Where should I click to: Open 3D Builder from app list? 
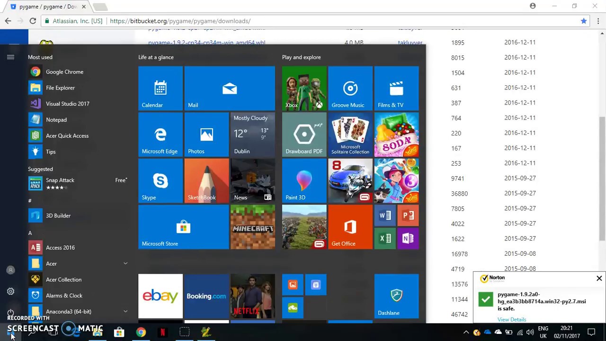(x=78, y=215)
